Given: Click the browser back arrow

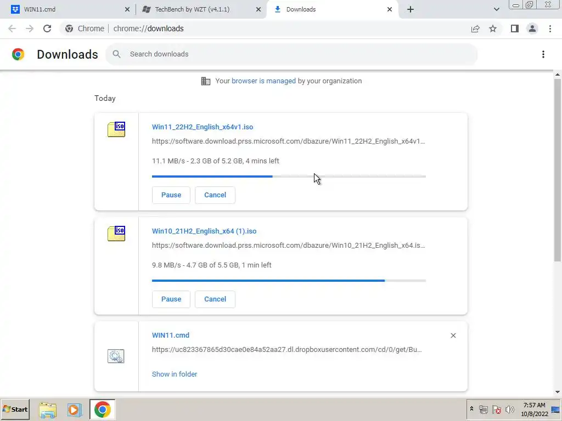Looking at the screenshot, I should [x=12, y=29].
